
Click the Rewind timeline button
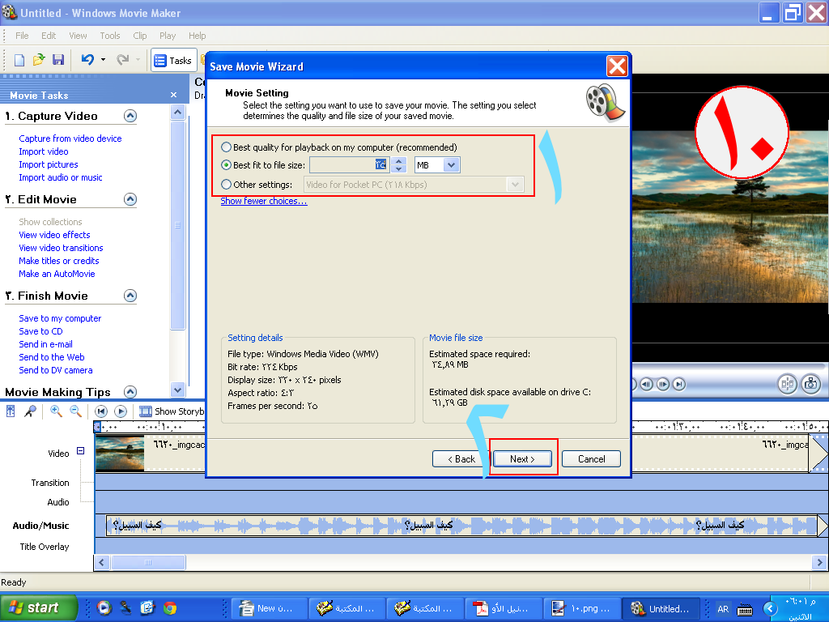click(101, 411)
